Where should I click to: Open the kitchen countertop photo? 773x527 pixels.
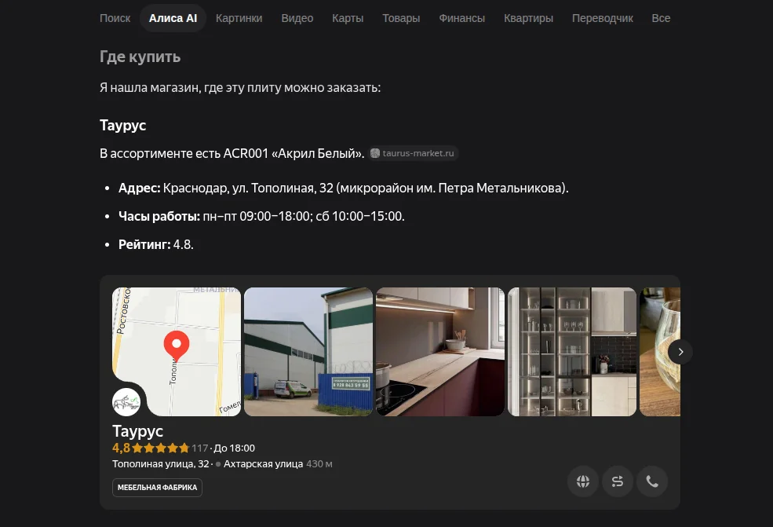440,352
